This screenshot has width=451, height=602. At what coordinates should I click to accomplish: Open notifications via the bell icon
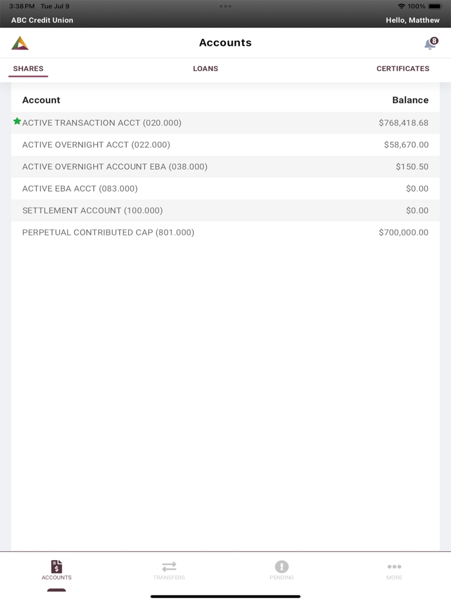pos(428,43)
